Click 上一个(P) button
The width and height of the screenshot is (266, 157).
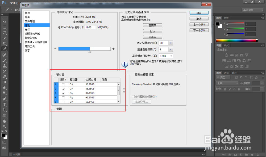click(199, 24)
